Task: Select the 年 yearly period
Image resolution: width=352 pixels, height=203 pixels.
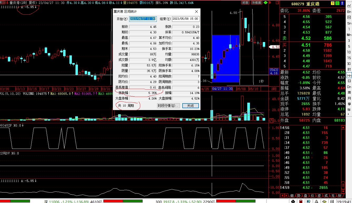Action: 349,110
